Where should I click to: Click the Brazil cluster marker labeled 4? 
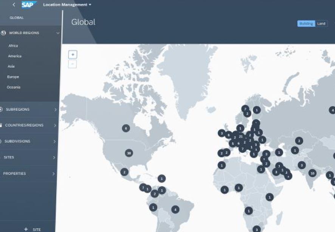(x=175, y=210)
